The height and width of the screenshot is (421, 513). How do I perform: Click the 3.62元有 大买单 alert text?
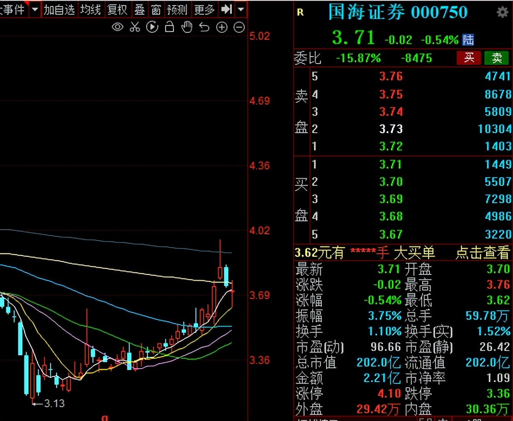(365, 252)
